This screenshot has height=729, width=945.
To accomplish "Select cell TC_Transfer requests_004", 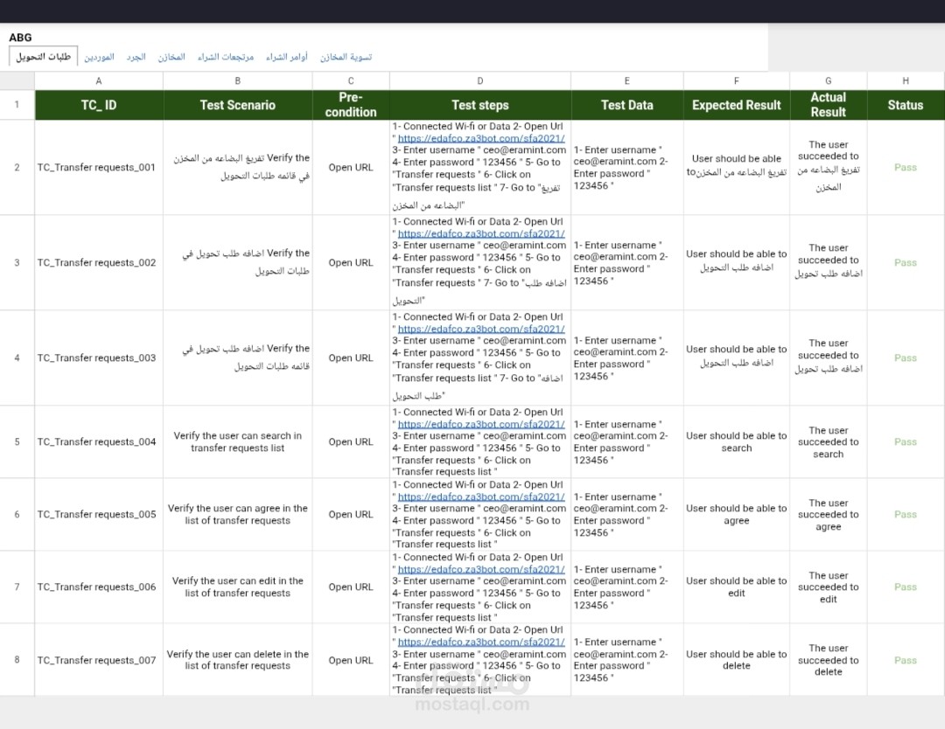I will coord(99,441).
